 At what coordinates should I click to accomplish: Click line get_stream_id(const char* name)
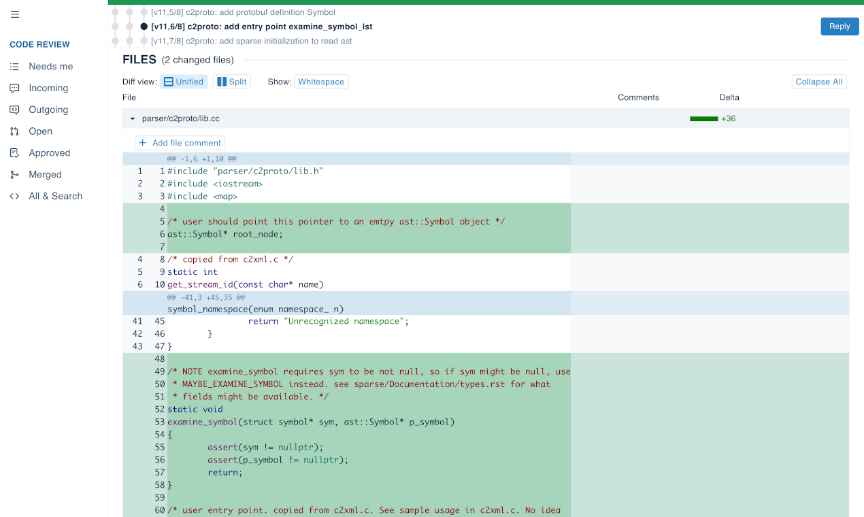[x=246, y=284]
